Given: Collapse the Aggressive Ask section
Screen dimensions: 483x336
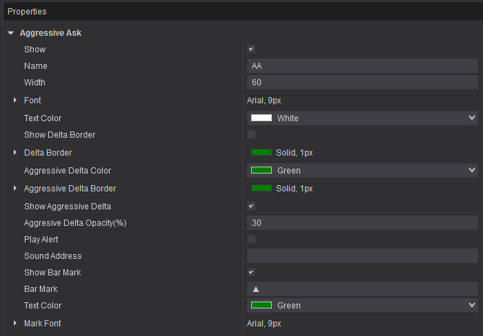Looking at the screenshot, I should pyautogui.click(x=10, y=33).
